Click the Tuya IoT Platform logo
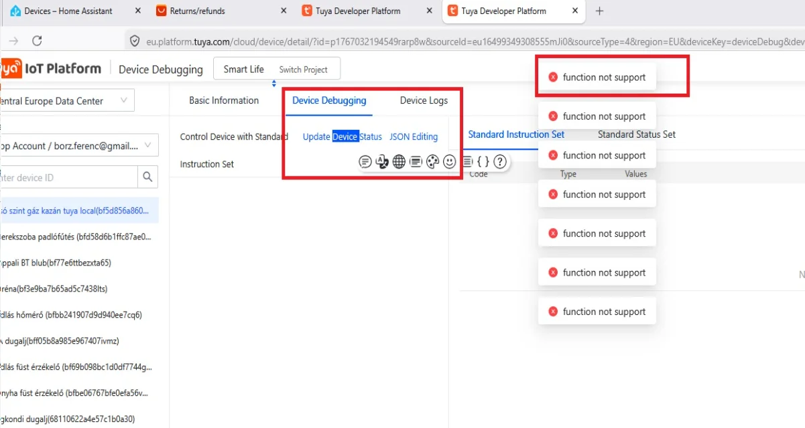This screenshot has height=428, width=805. 51,68
